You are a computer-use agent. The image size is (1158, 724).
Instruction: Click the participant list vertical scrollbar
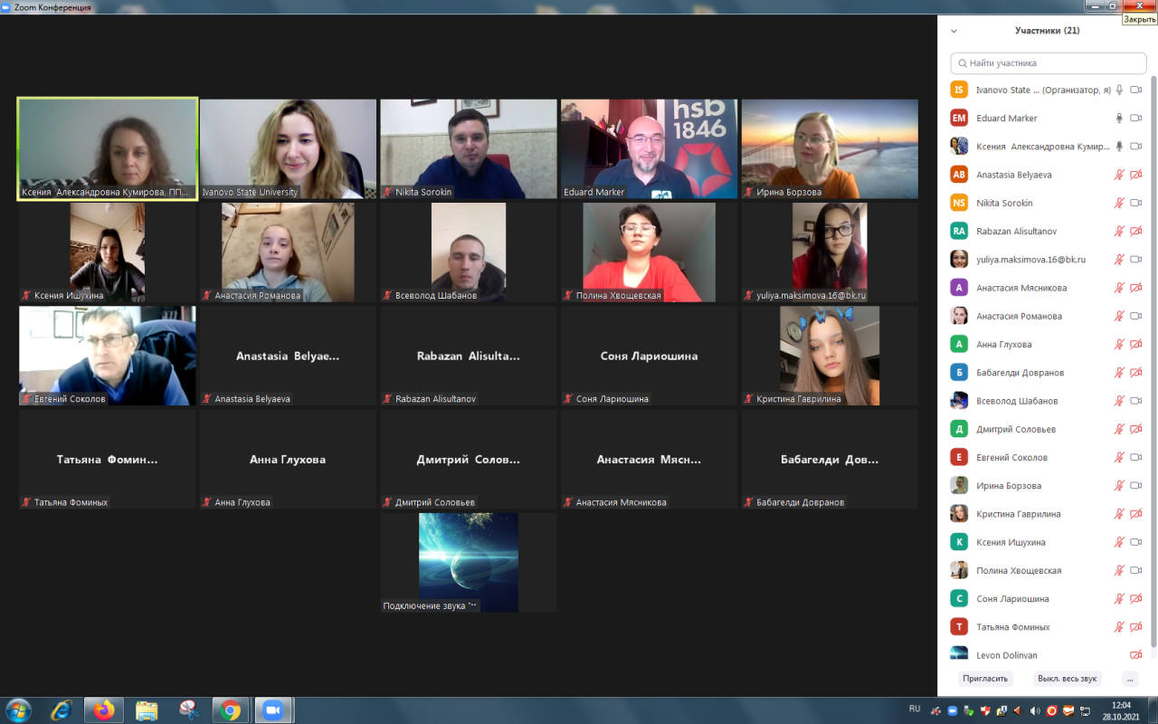[x=1153, y=362]
